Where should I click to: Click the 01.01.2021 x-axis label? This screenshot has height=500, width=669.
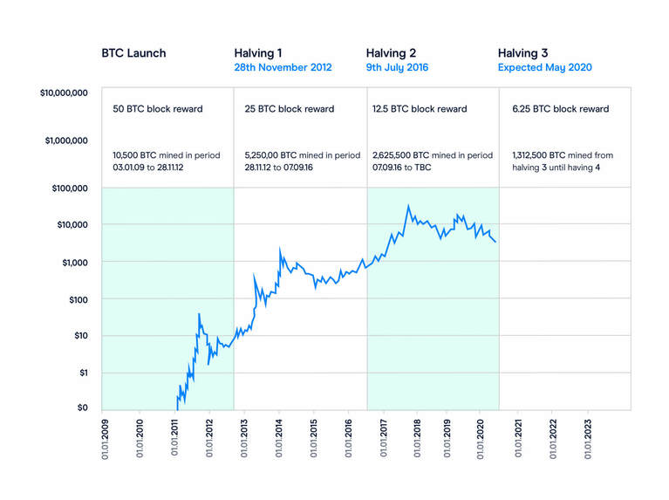click(x=518, y=439)
